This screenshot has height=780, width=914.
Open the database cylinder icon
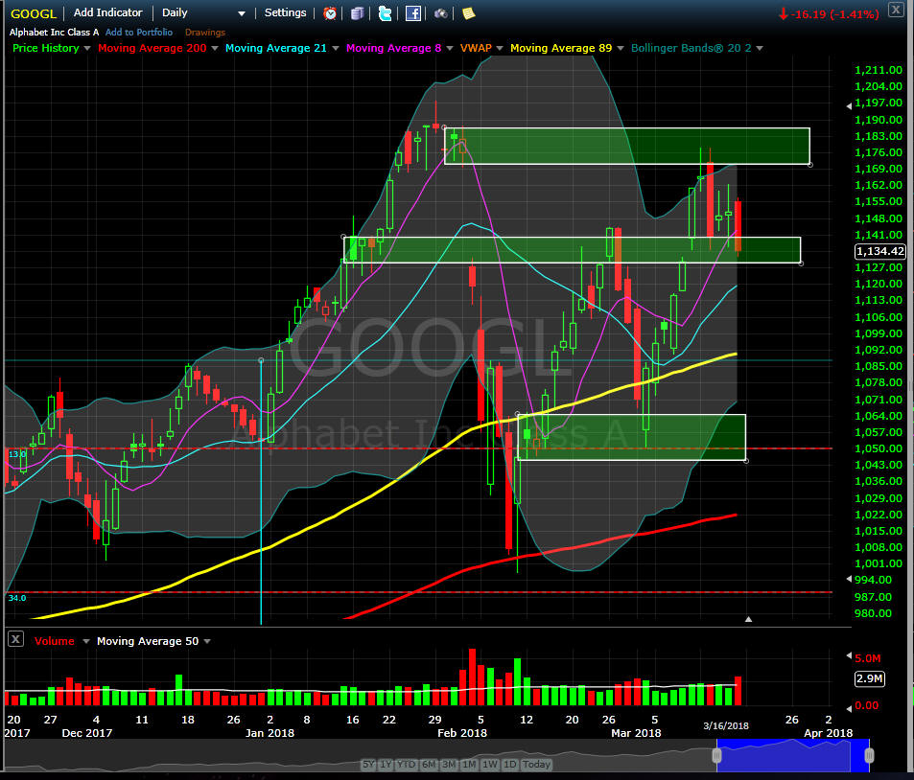(x=357, y=13)
